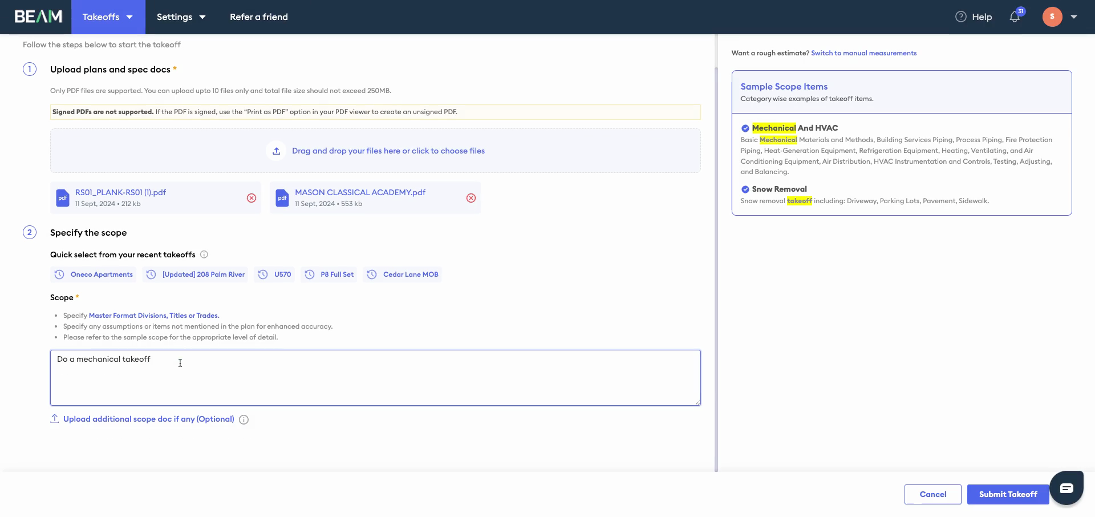Click the step 1 Upload plans heading
1095x517 pixels.
pos(110,70)
